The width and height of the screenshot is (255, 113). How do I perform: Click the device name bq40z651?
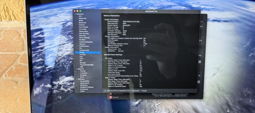[126, 25]
